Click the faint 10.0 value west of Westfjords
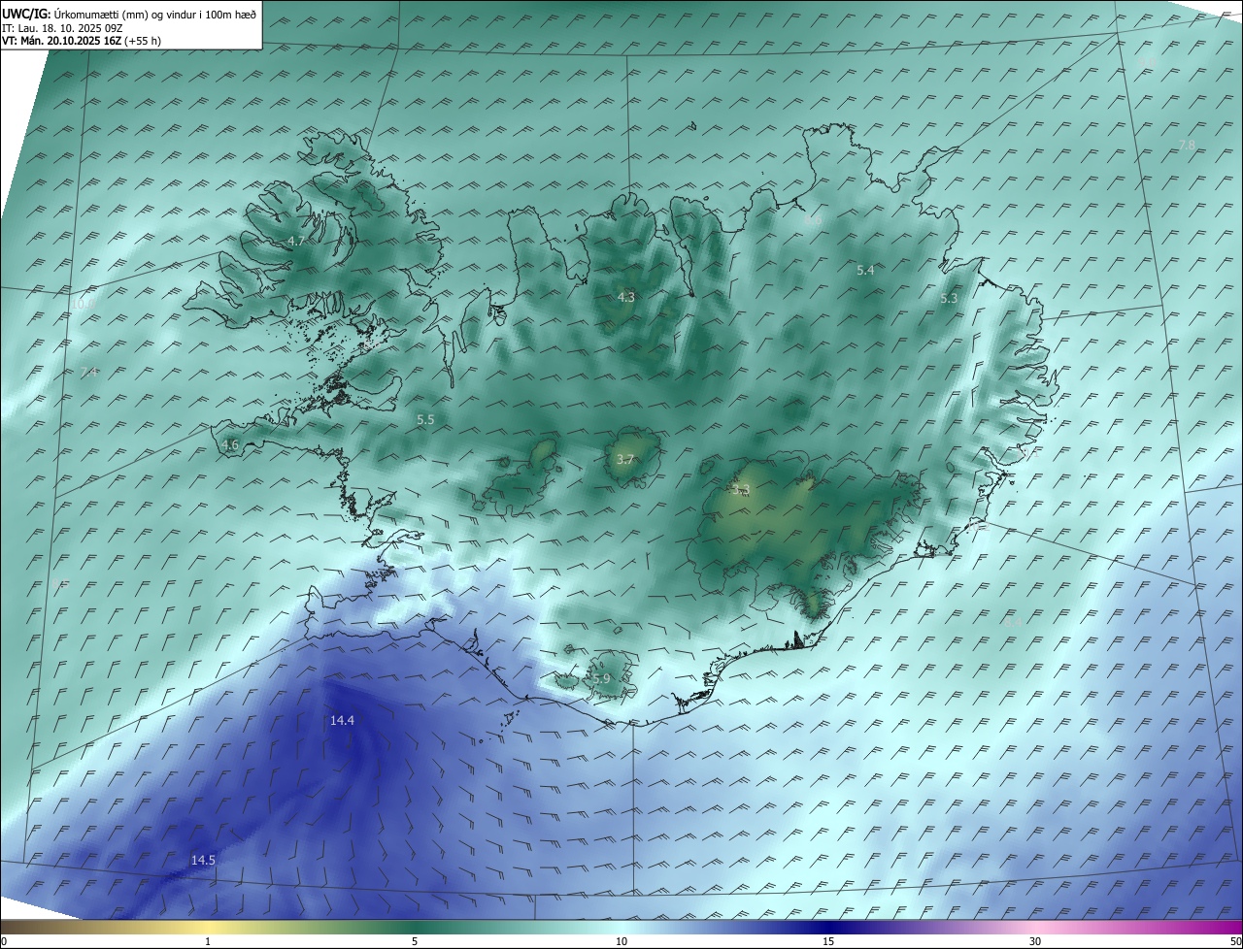Viewport: 1243px width, 949px height. [x=84, y=304]
